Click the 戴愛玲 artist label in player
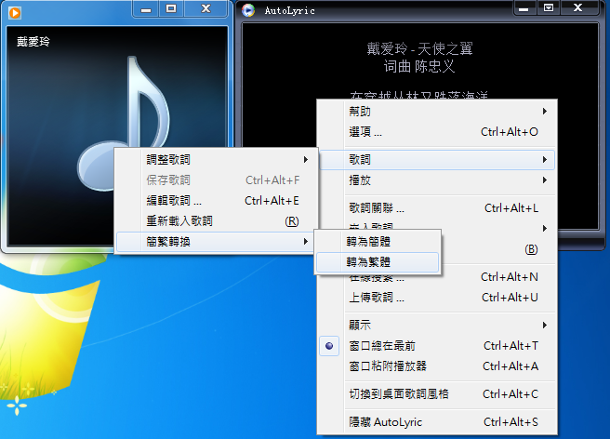This screenshot has width=610, height=439. click(33, 42)
